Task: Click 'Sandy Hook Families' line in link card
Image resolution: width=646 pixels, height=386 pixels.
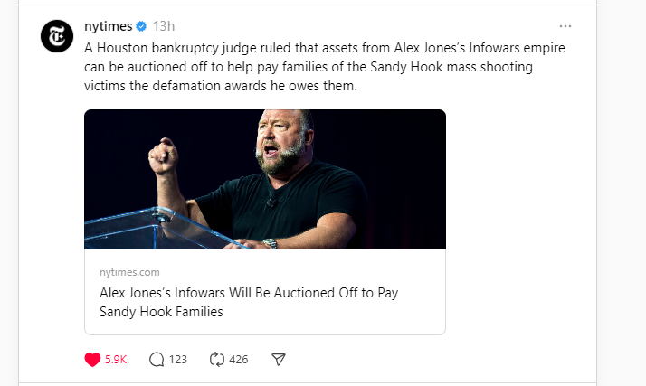Action: pos(161,312)
